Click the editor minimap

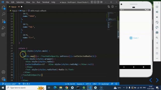(112, 21)
